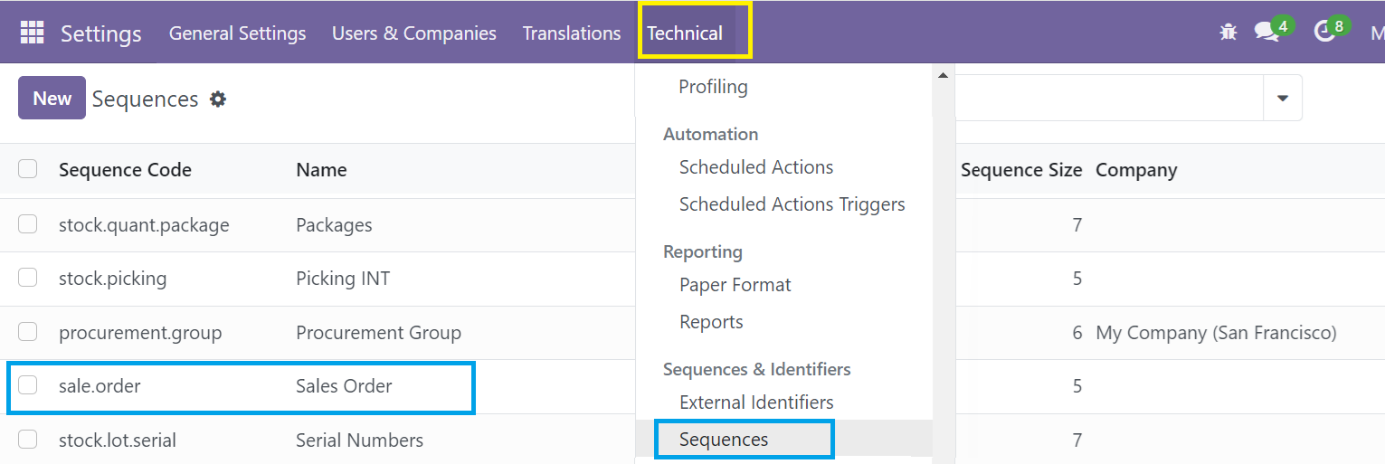Tick the select-all checkbox in header row
1385x464 pixels.
28,169
